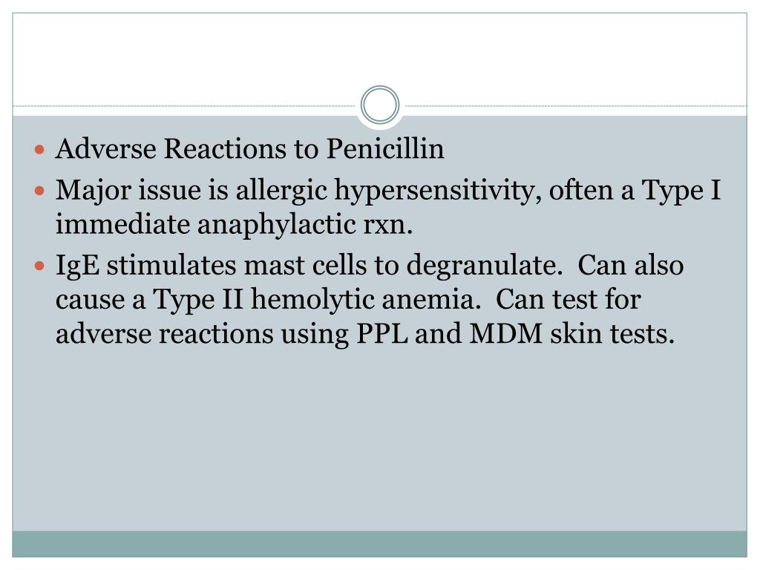The image size is (760, 570).
Task: Click the first orange bullet dot
Action: click(x=41, y=151)
